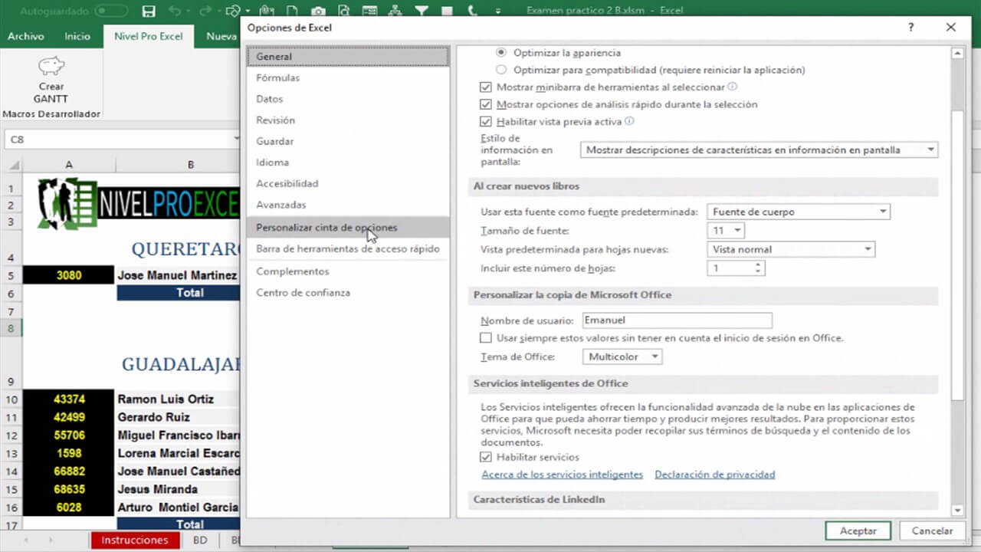Viewport: 981px width, 552px height.
Task: Select Complementos category in options list
Action: click(x=348, y=271)
